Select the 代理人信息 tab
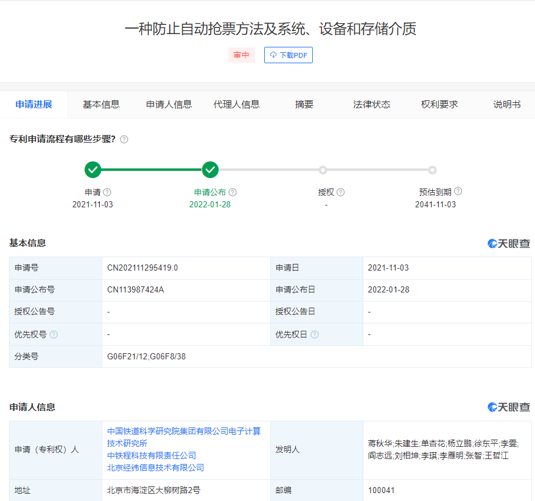 (x=236, y=104)
